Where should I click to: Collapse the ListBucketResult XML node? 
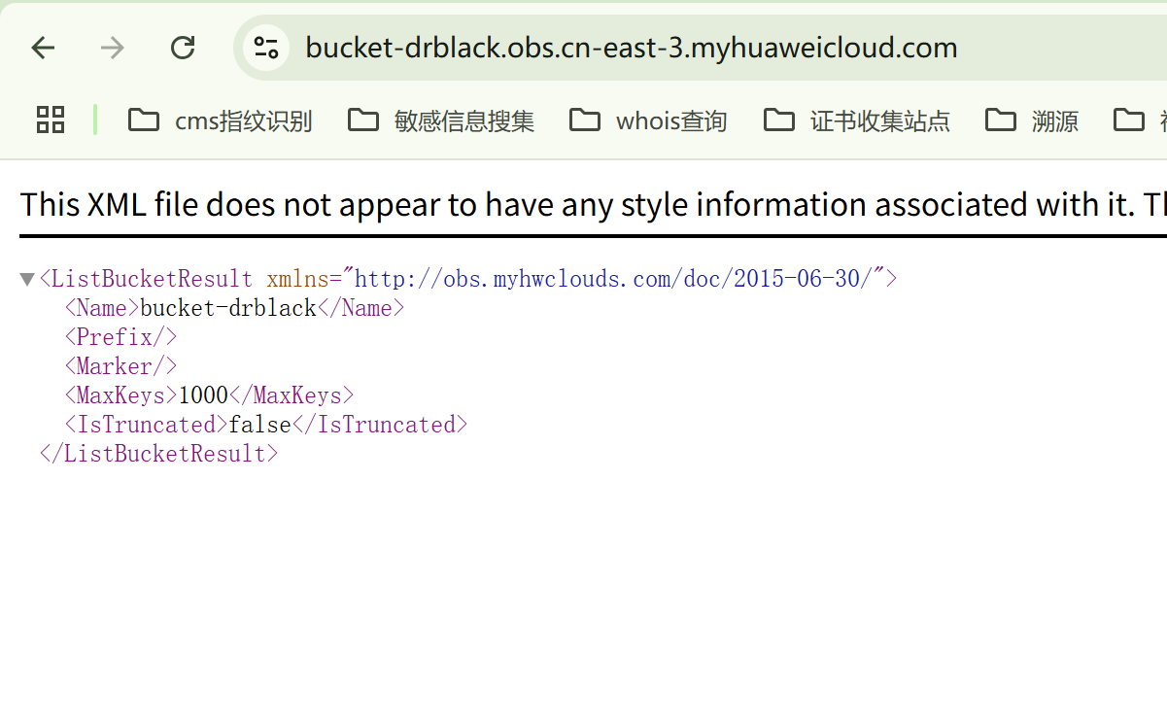coord(27,280)
